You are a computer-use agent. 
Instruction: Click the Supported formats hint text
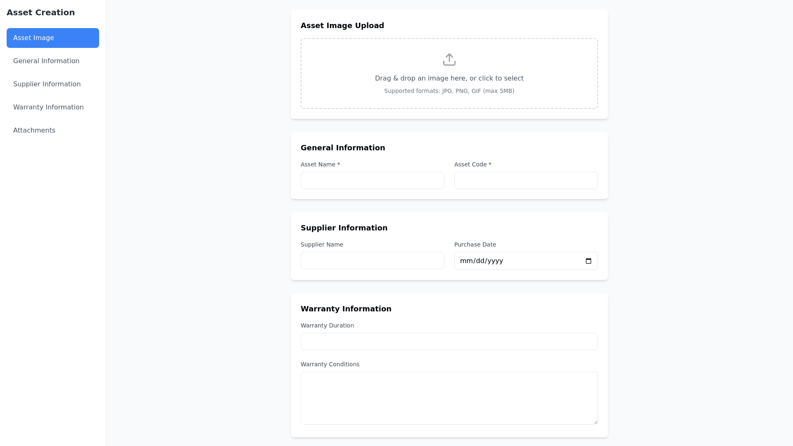449,91
